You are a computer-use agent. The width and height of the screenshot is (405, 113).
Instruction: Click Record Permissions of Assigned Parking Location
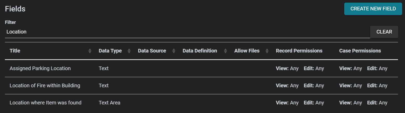300,69
